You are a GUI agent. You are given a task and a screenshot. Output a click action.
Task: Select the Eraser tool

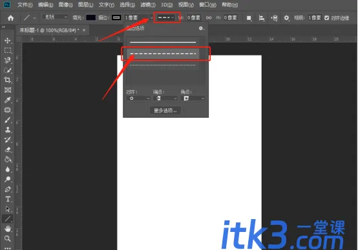[8, 149]
